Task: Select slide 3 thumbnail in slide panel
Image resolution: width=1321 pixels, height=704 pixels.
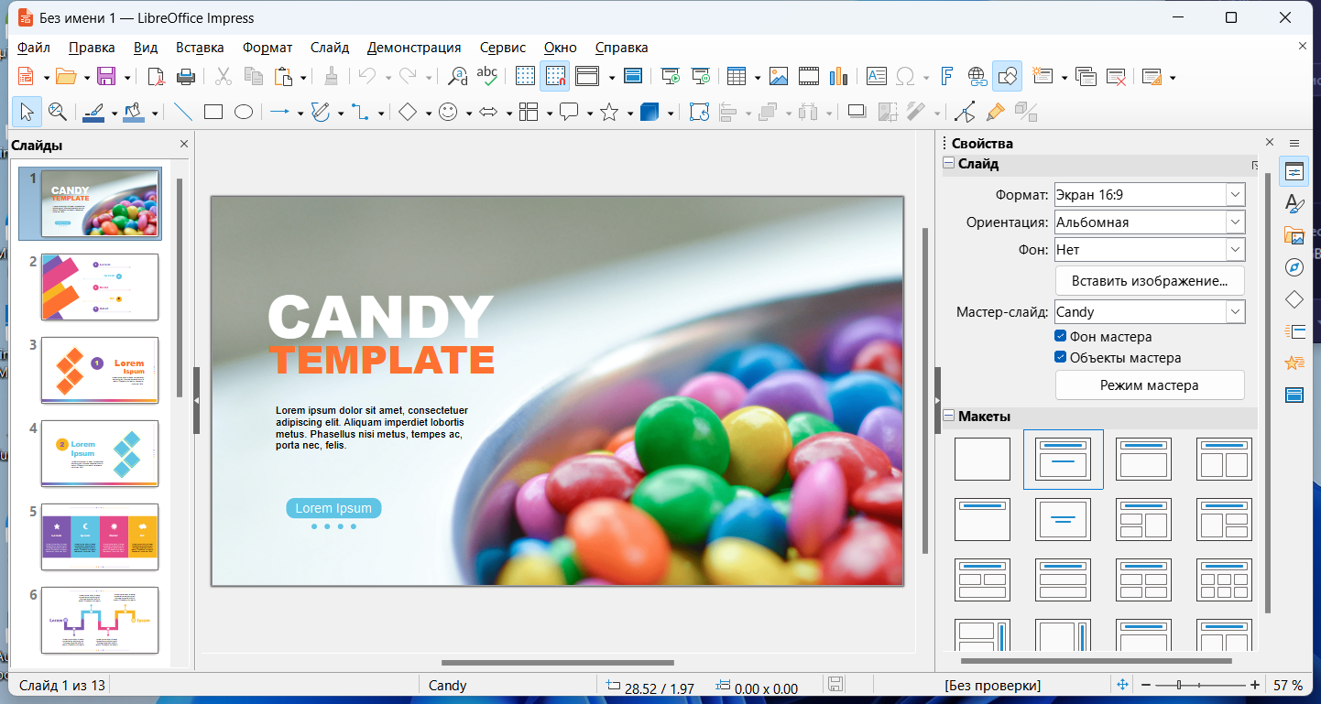Action: pos(100,370)
